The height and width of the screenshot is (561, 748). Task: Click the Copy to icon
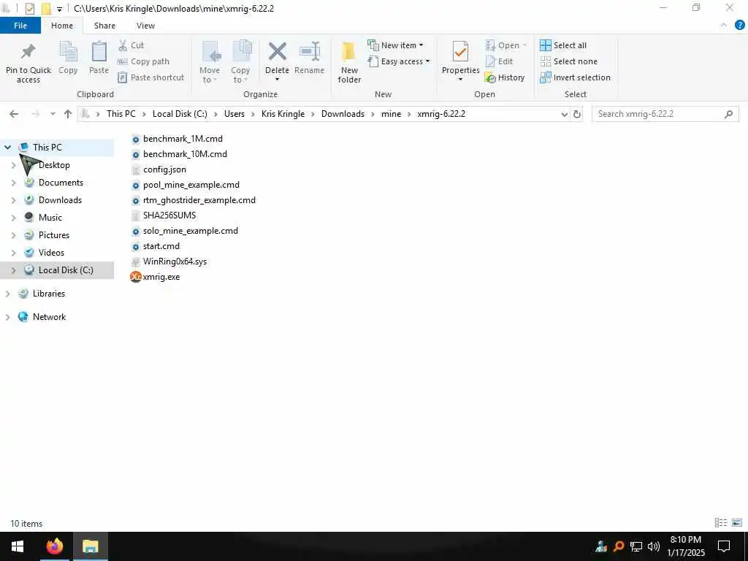tap(241, 52)
